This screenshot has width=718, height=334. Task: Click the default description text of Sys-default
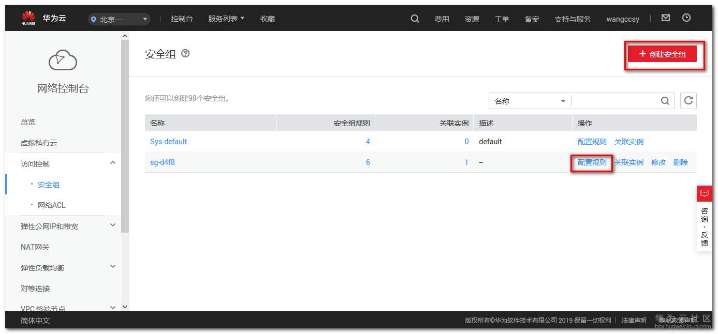(490, 142)
